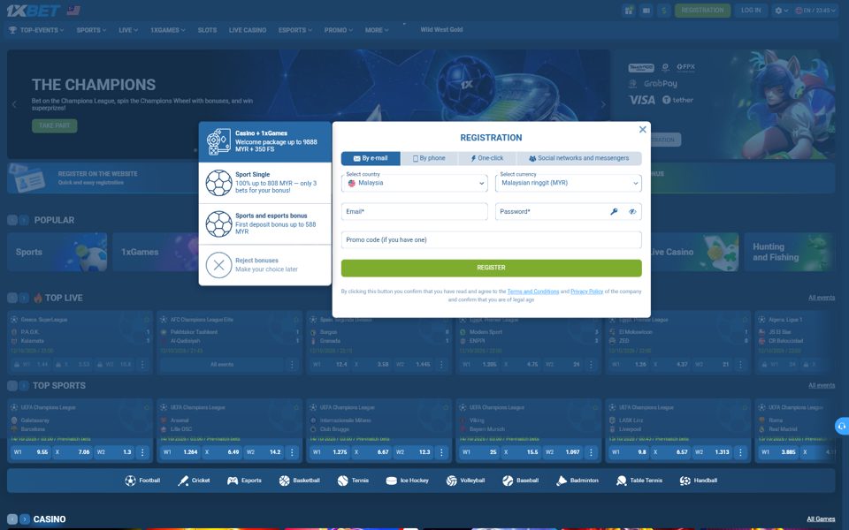Open the EN language and time dropdown
Screen dimensions: 849x530
[815, 11]
